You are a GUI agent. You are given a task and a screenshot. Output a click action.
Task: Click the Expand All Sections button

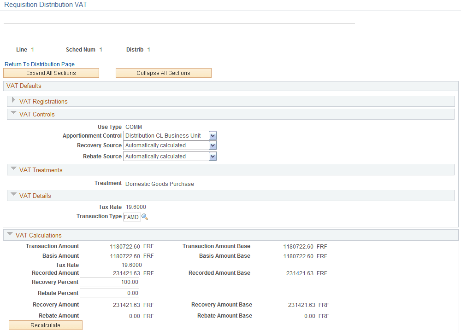pos(51,73)
